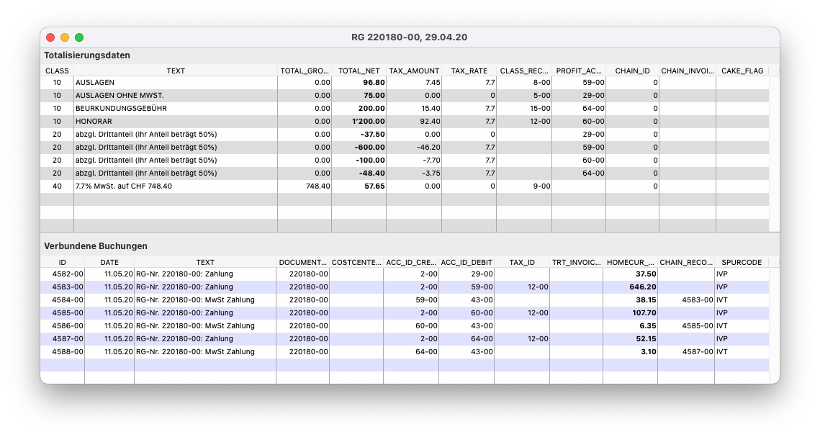Sort by CLASS column header
Viewport: 820px width, 437px height.
57,71
